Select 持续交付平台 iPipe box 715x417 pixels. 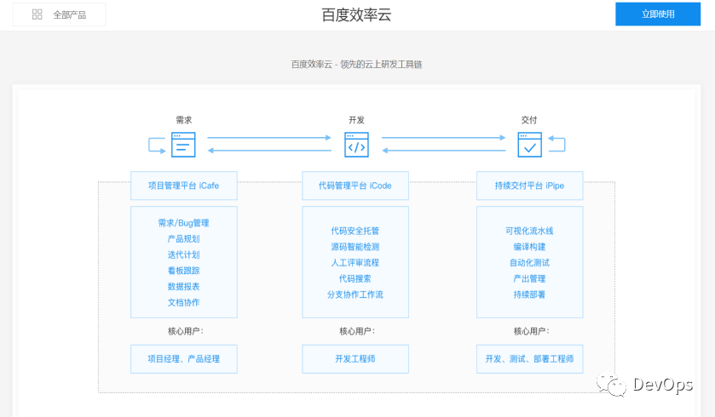coord(530,186)
